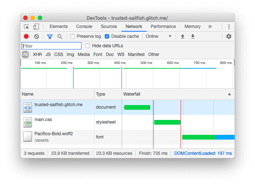Expand the more tabs chevron
Image resolution: width=255 pixels, height=185 pixels.
pyautogui.click(x=210, y=27)
